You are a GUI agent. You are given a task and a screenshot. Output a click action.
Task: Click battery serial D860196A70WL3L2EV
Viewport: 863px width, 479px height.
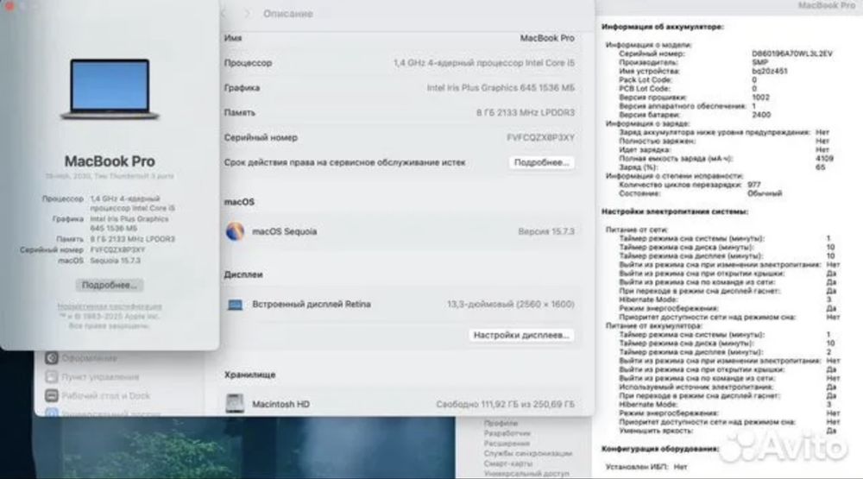click(x=792, y=54)
